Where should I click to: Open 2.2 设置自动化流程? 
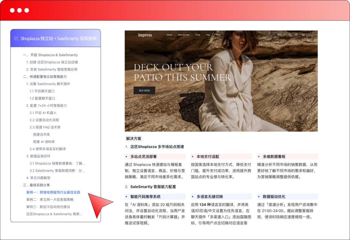tap(44, 120)
